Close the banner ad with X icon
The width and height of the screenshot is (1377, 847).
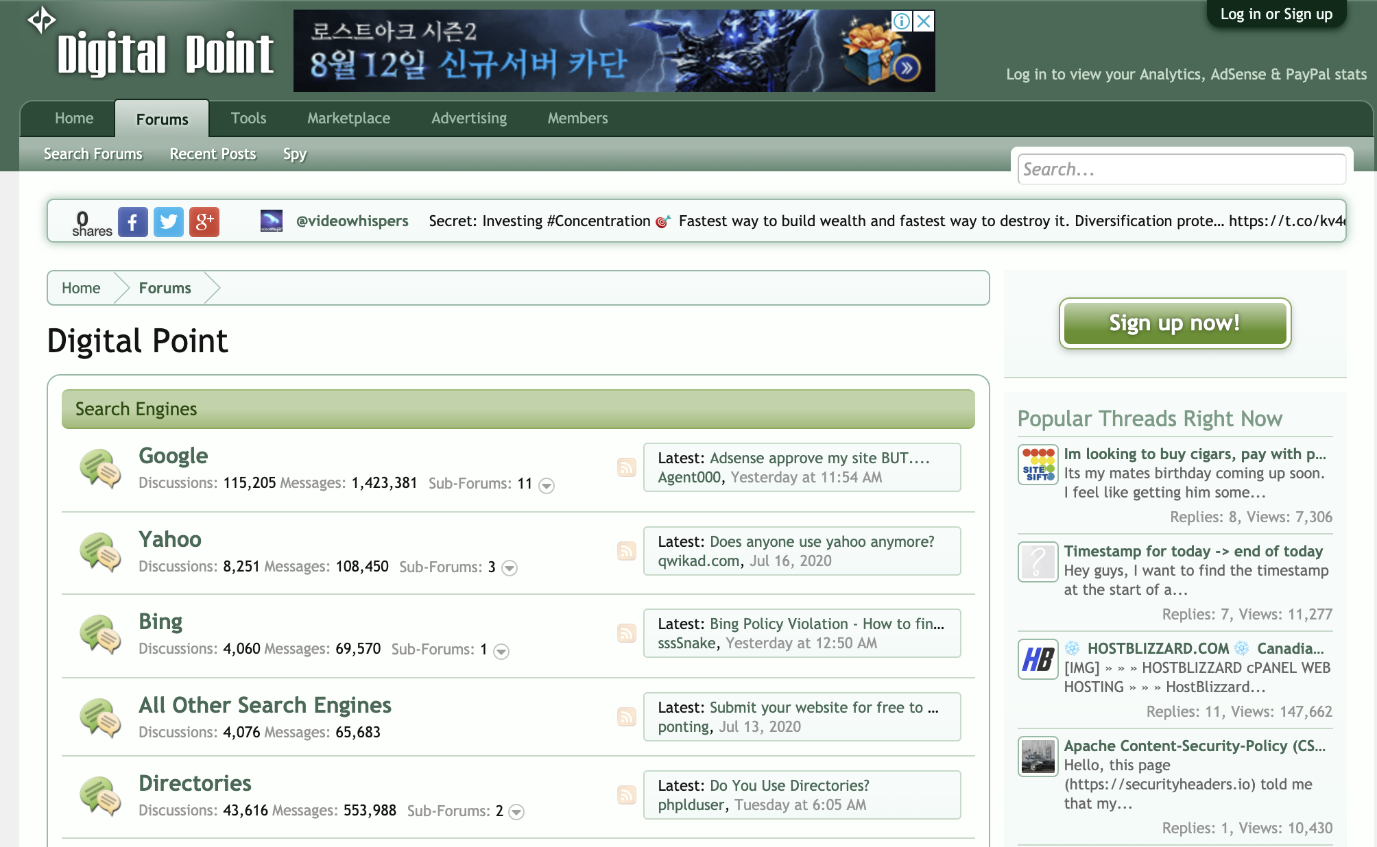coord(924,21)
